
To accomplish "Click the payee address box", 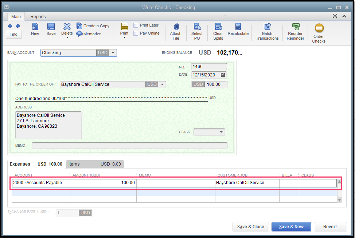I will tap(48, 125).
